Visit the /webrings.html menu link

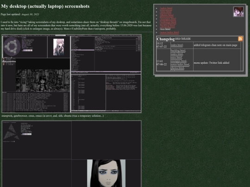168,22
